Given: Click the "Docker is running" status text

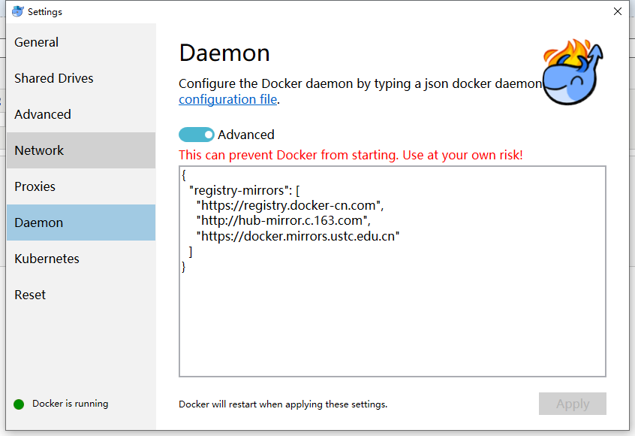Looking at the screenshot, I should tap(71, 404).
